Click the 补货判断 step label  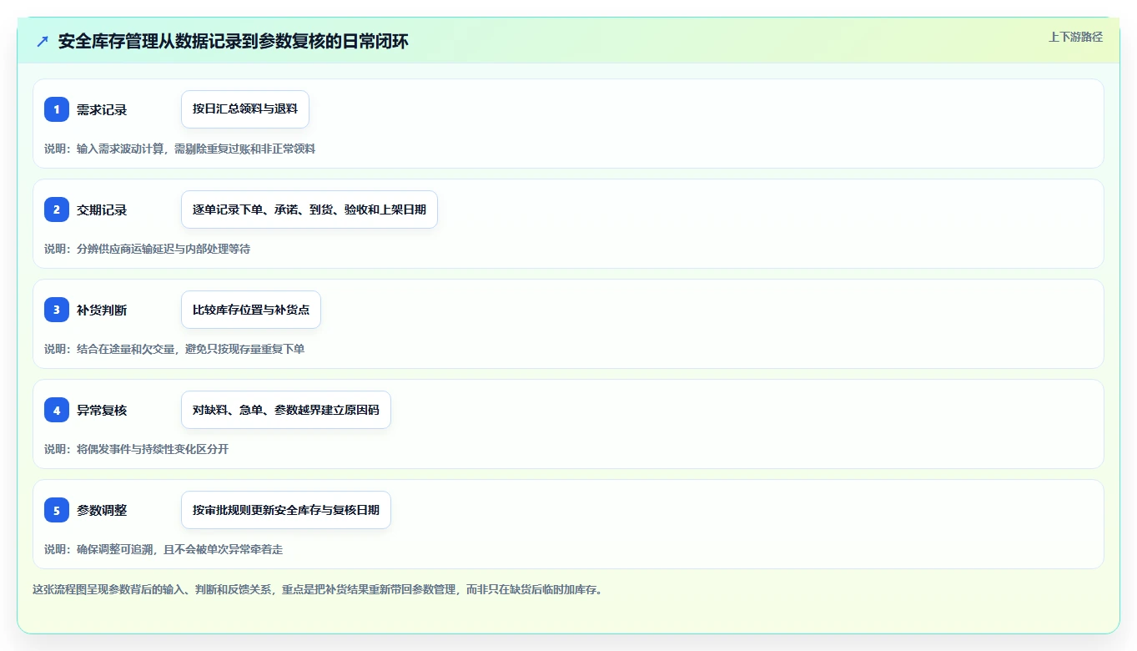(x=102, y=310)
